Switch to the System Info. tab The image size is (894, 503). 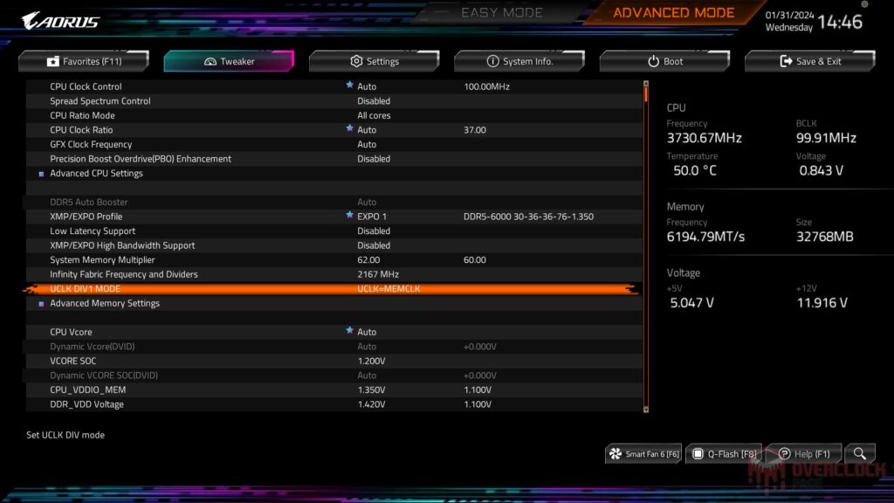tap(519, 61)
